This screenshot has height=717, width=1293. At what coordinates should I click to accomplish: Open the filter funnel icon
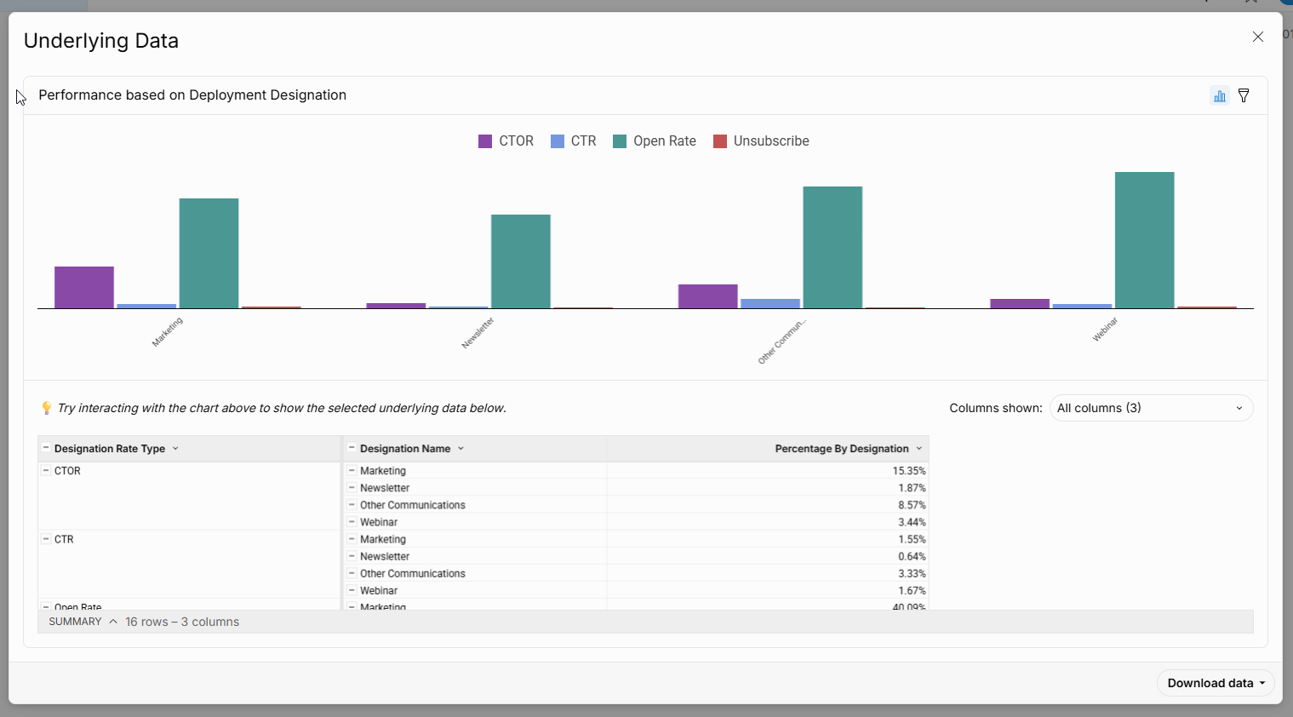pyautogui.click(x=1244, y=95)
